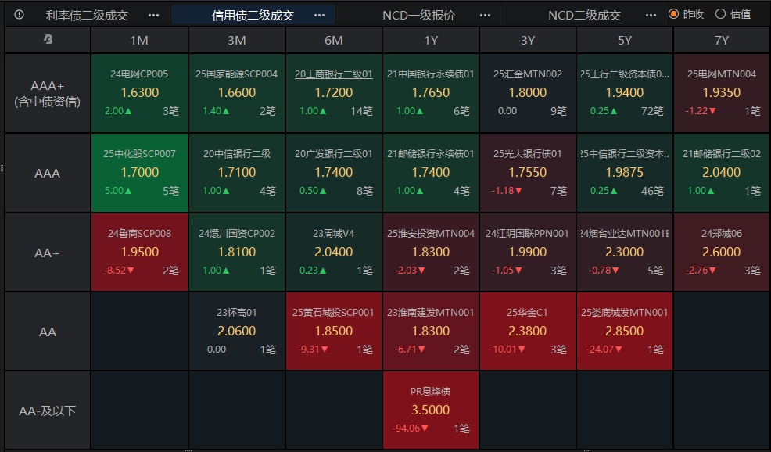Screen dimensions: 771x452
Task: Select the 昨收 radio button
Action: pos(673,14)
